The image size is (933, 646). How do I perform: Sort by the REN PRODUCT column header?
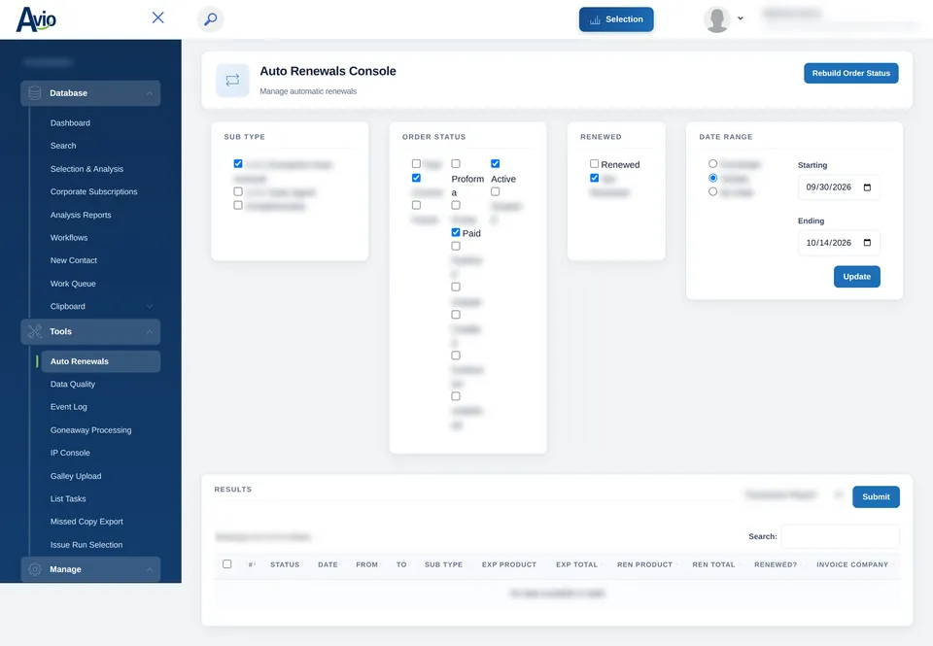click(644, 564)
